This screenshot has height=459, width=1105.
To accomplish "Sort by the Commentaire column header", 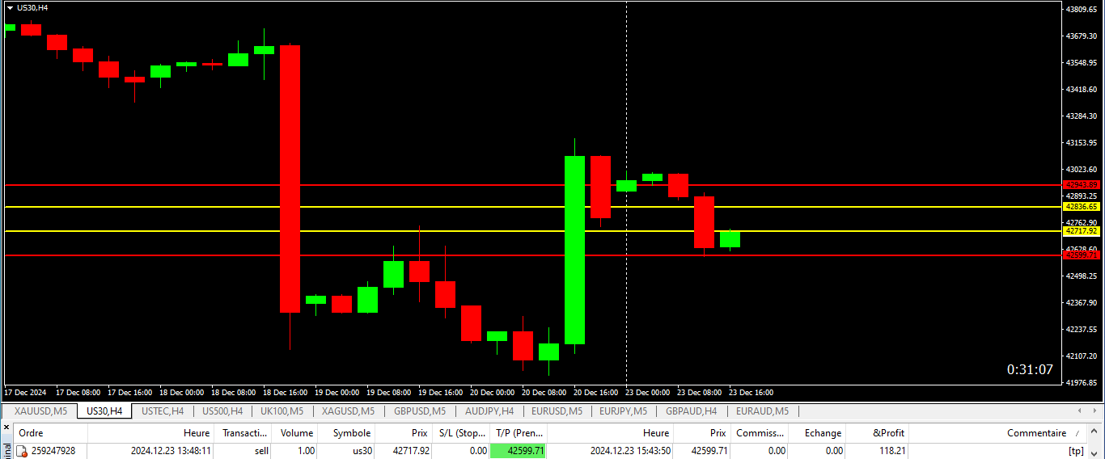I will tap(1036, 433).
